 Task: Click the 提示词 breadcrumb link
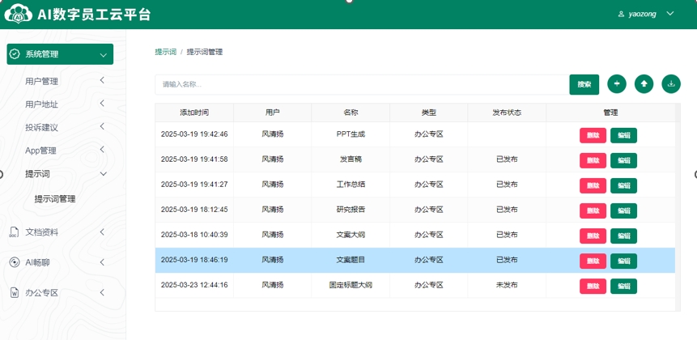click(x=165, y=52)
